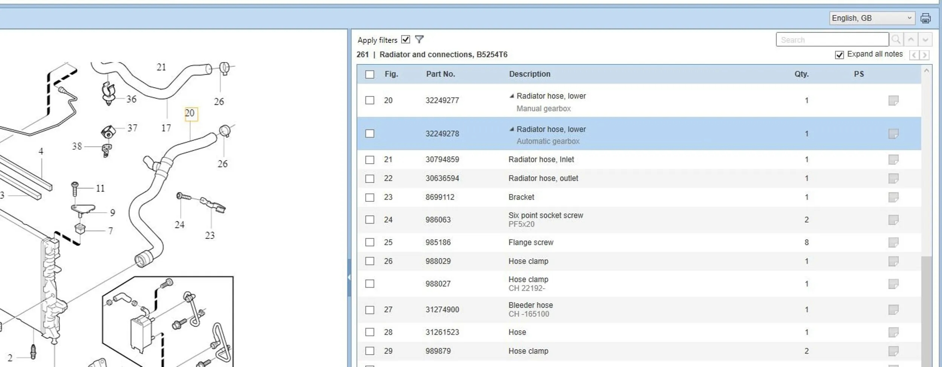Open note icon for Bracket row
This screenshot has height=367, width=942.
point(893,197)
